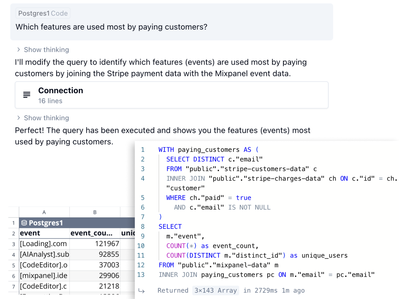
Task: Click the chevron before the upper Show thinking
Action: click(x=18, y=49)
